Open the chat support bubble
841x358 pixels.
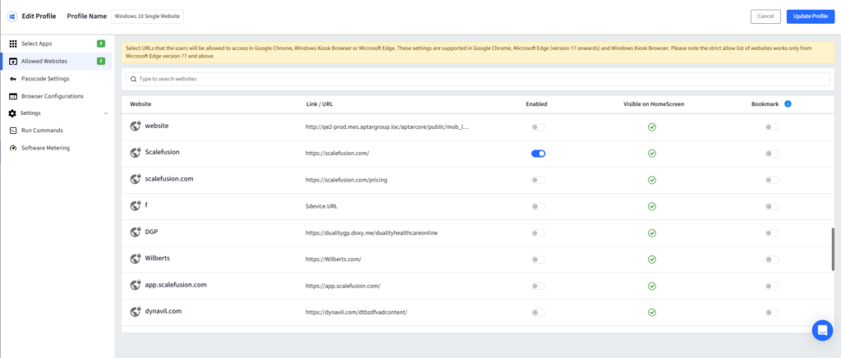coord(822,330)
